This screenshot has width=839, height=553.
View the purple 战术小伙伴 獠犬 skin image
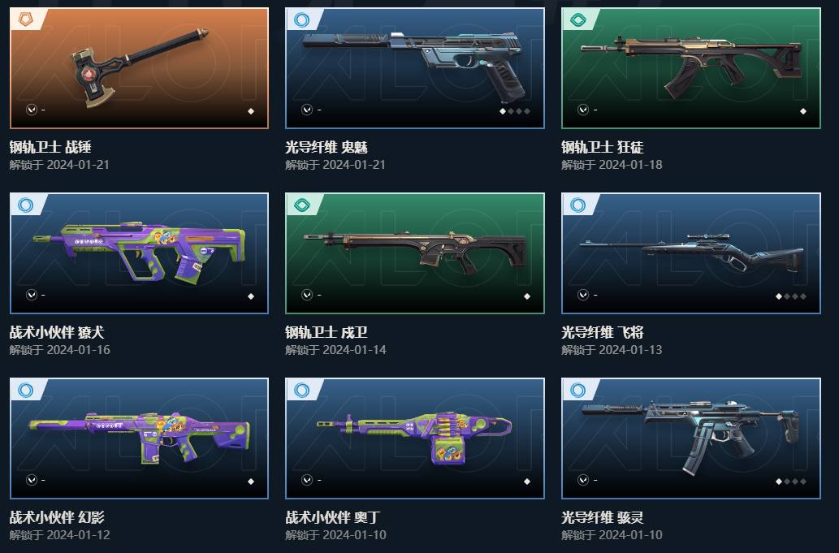click(x=139, y=253)
